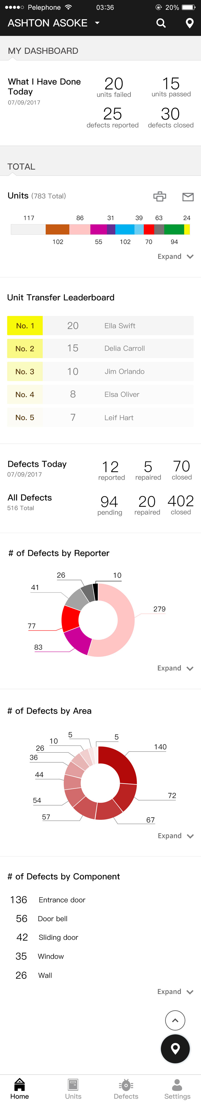Switch to the Units tab

pyautogui.click(x=73, y=1088)
